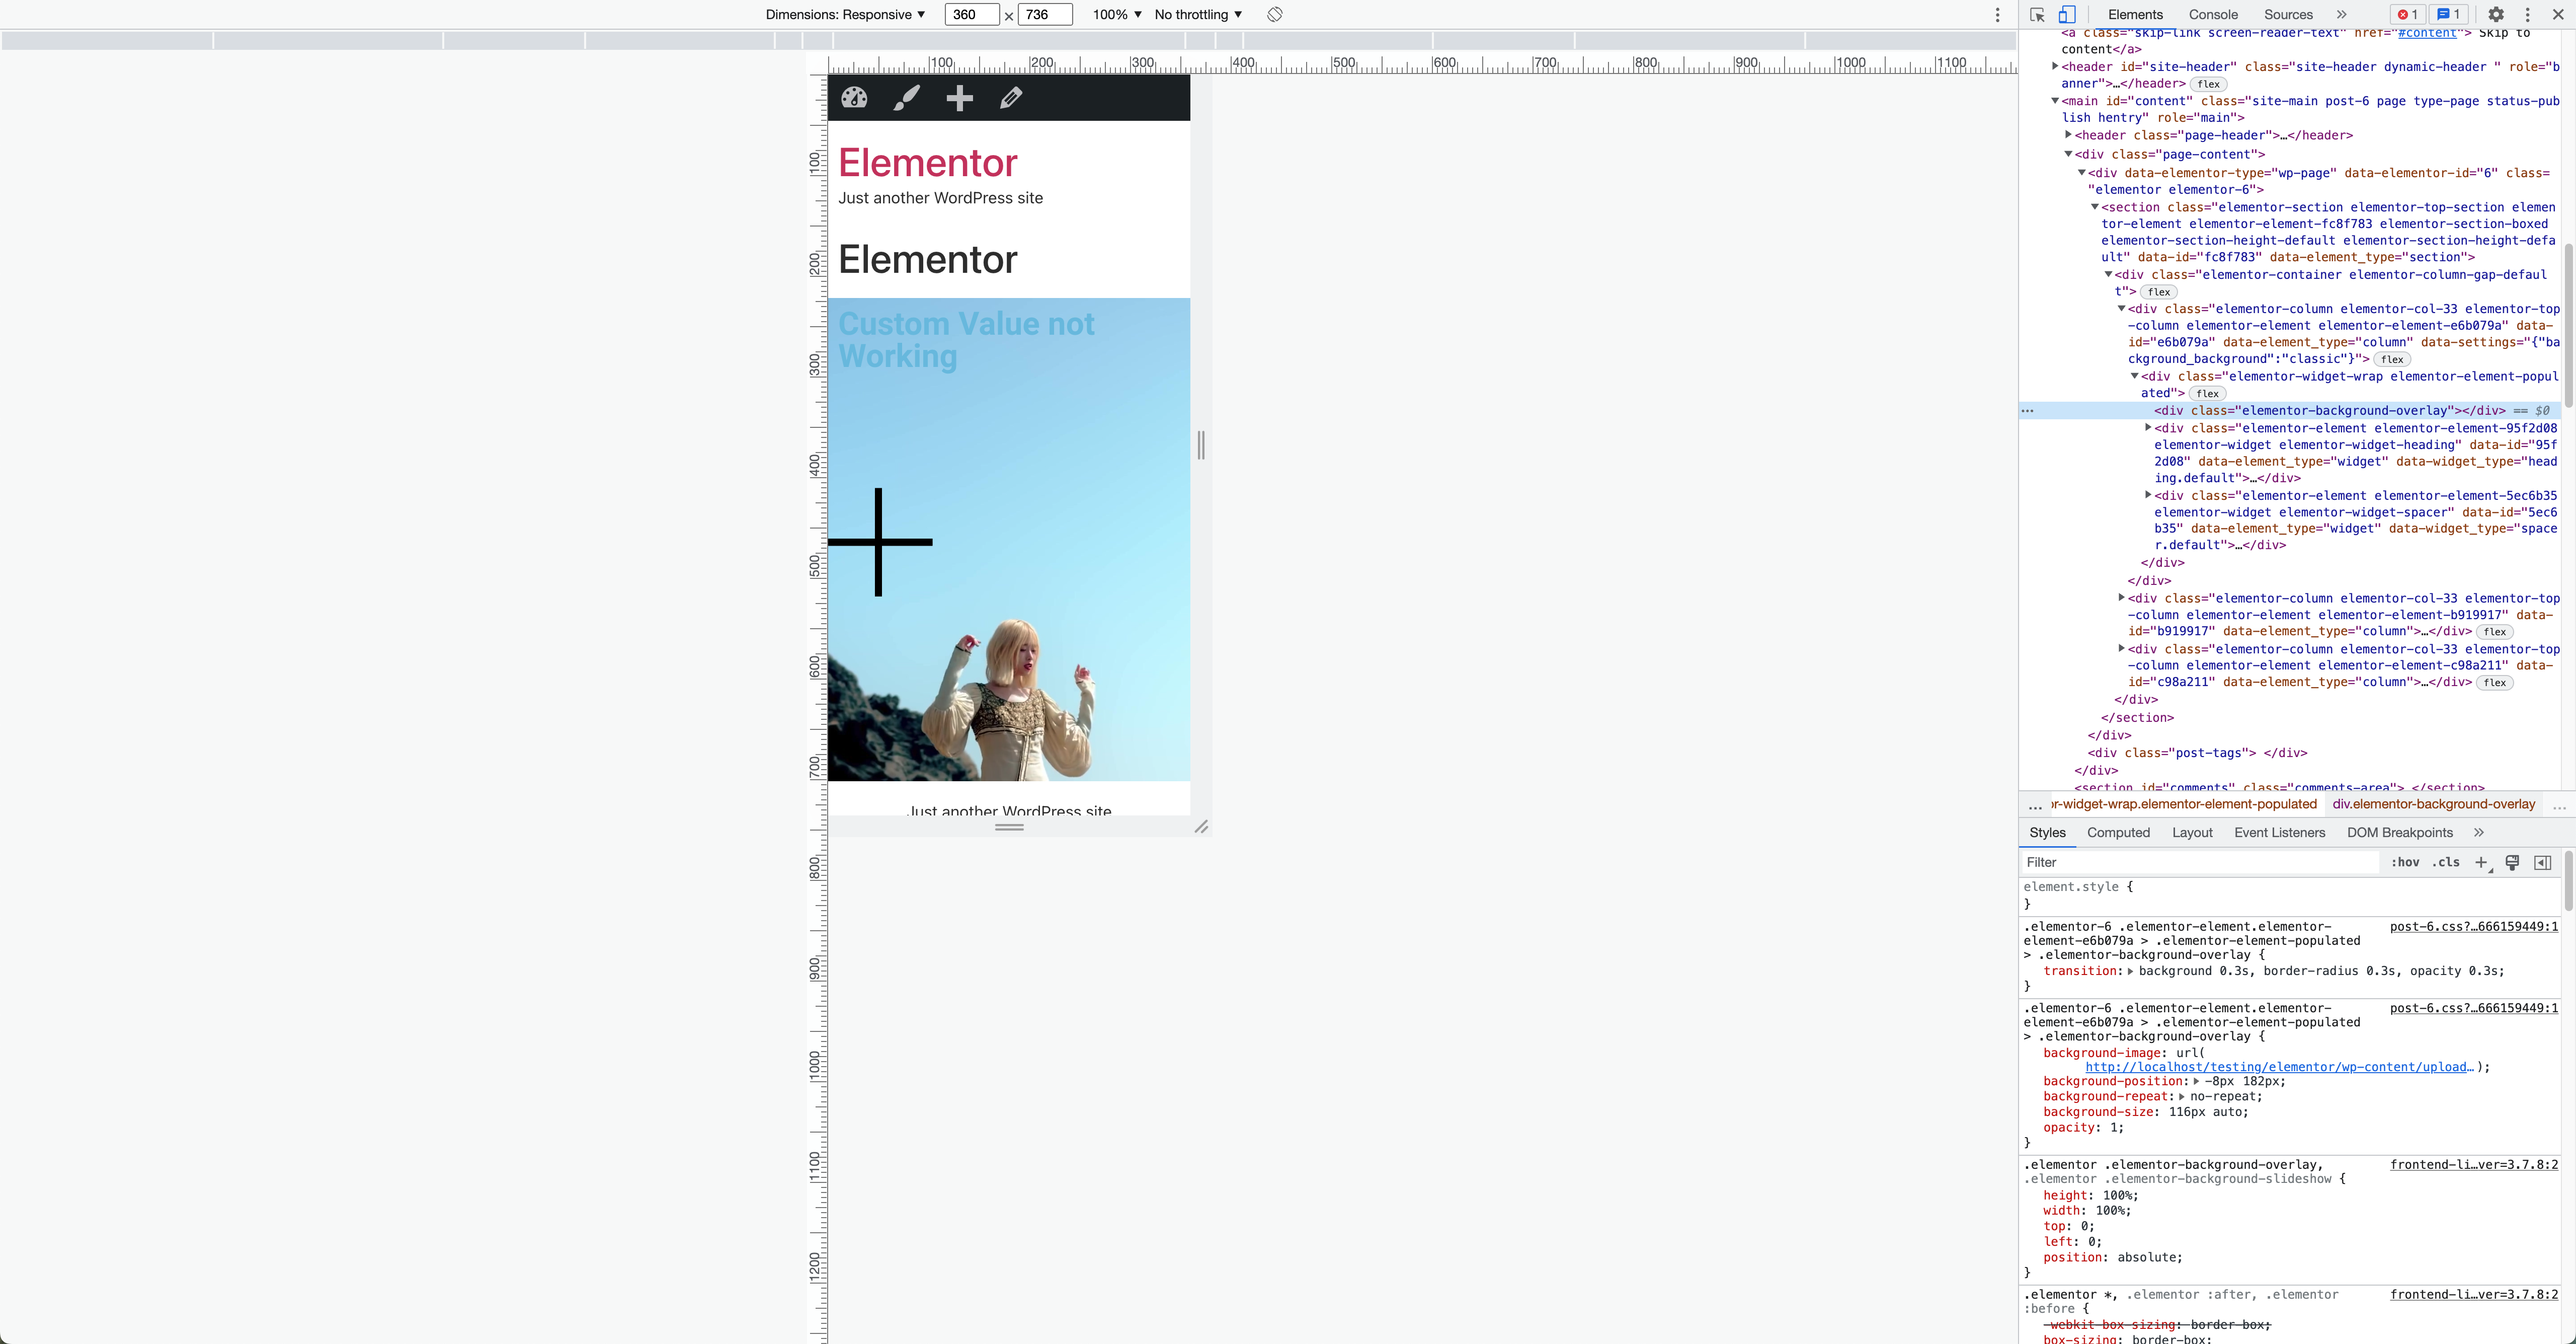Click the flex badge next to site-header
This screenshot has height=1344, width=2576.
coord(2208,84)
